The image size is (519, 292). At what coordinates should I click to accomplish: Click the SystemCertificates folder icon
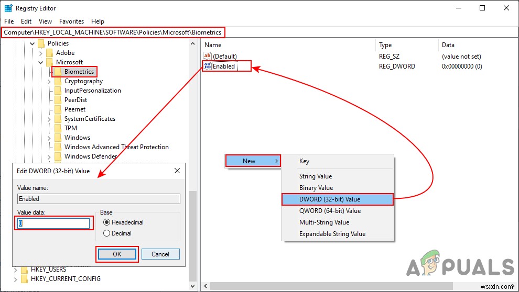point(58,119)
